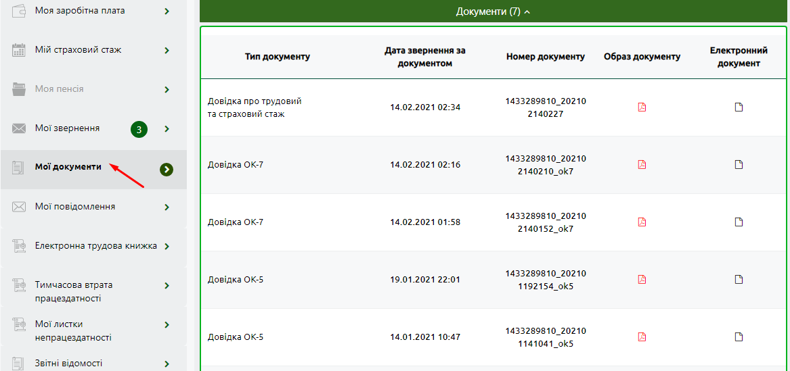The width and height of the screenshot is (790, 371).
Task: Collapse the Документи (7) section header
Action: coord(493,11)
